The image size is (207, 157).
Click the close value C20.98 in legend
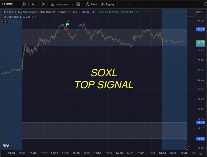pyautogui.click(x=134, y=12)
